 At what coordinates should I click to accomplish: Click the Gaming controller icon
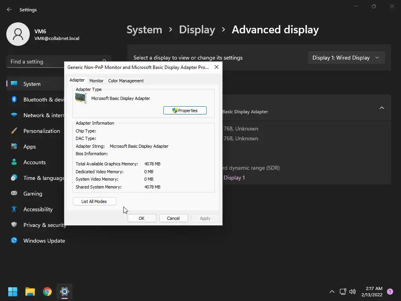point(14,193)
